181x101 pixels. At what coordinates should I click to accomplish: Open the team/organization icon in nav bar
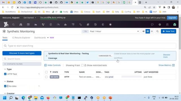[167, 24]
